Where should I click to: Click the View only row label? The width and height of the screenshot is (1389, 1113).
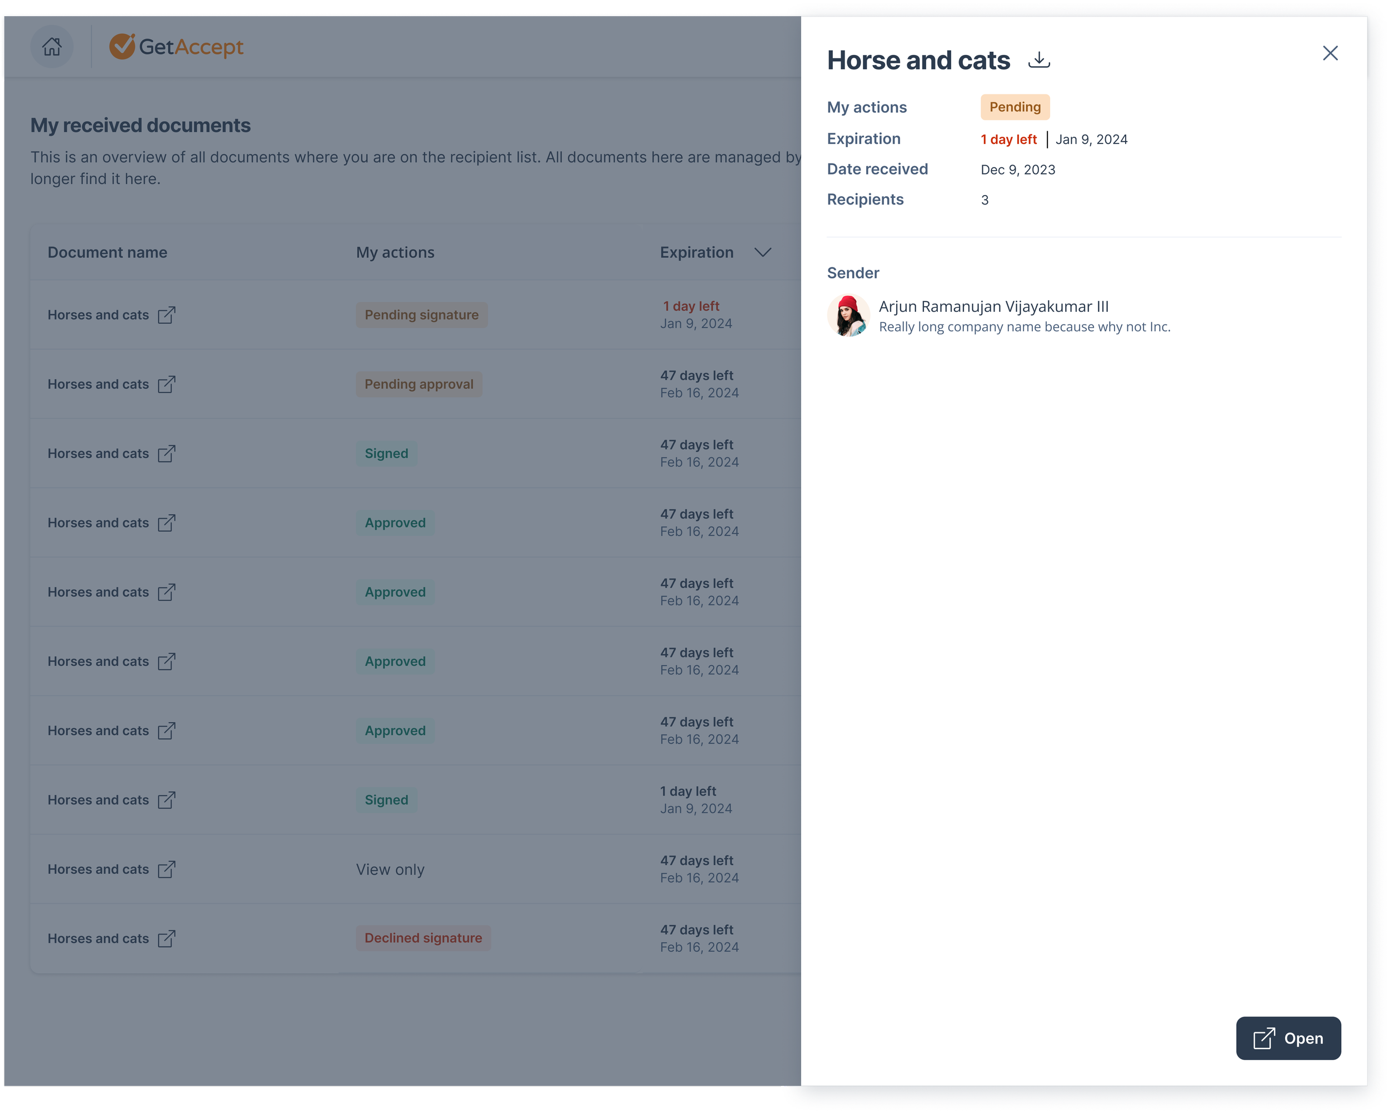(390, 870)
